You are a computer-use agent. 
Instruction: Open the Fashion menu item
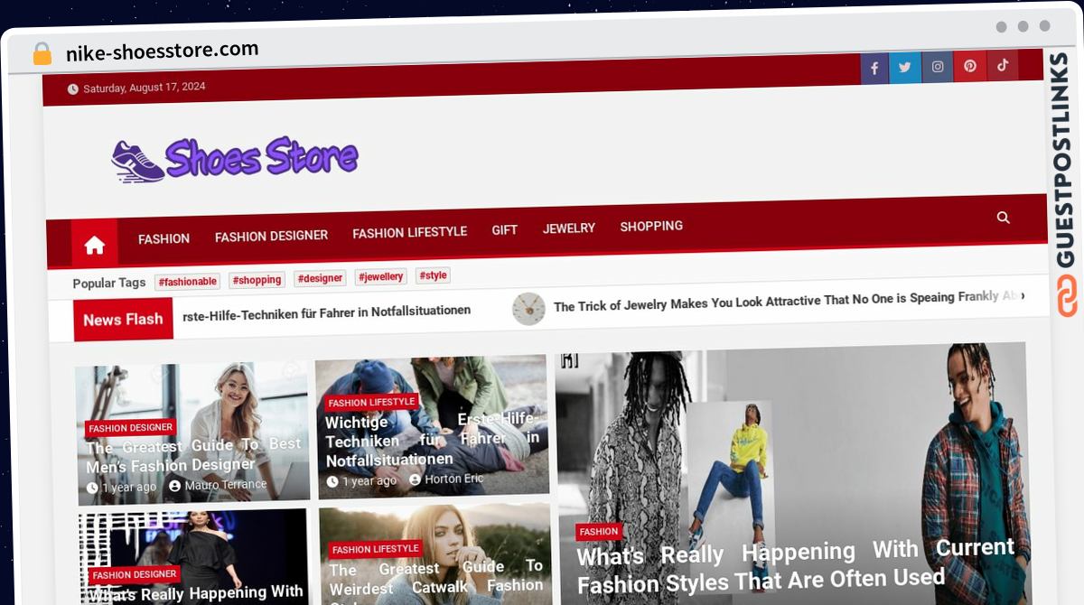[164, 239]
